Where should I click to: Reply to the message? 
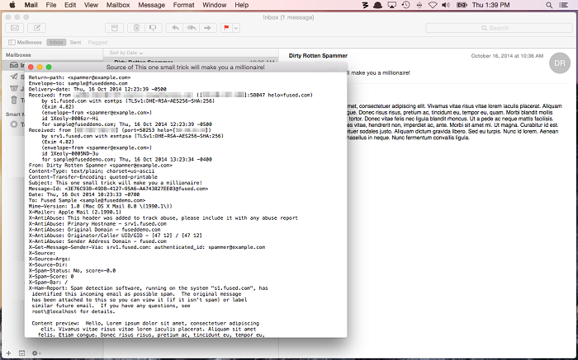pyautogui.click(x=175, y=28)
